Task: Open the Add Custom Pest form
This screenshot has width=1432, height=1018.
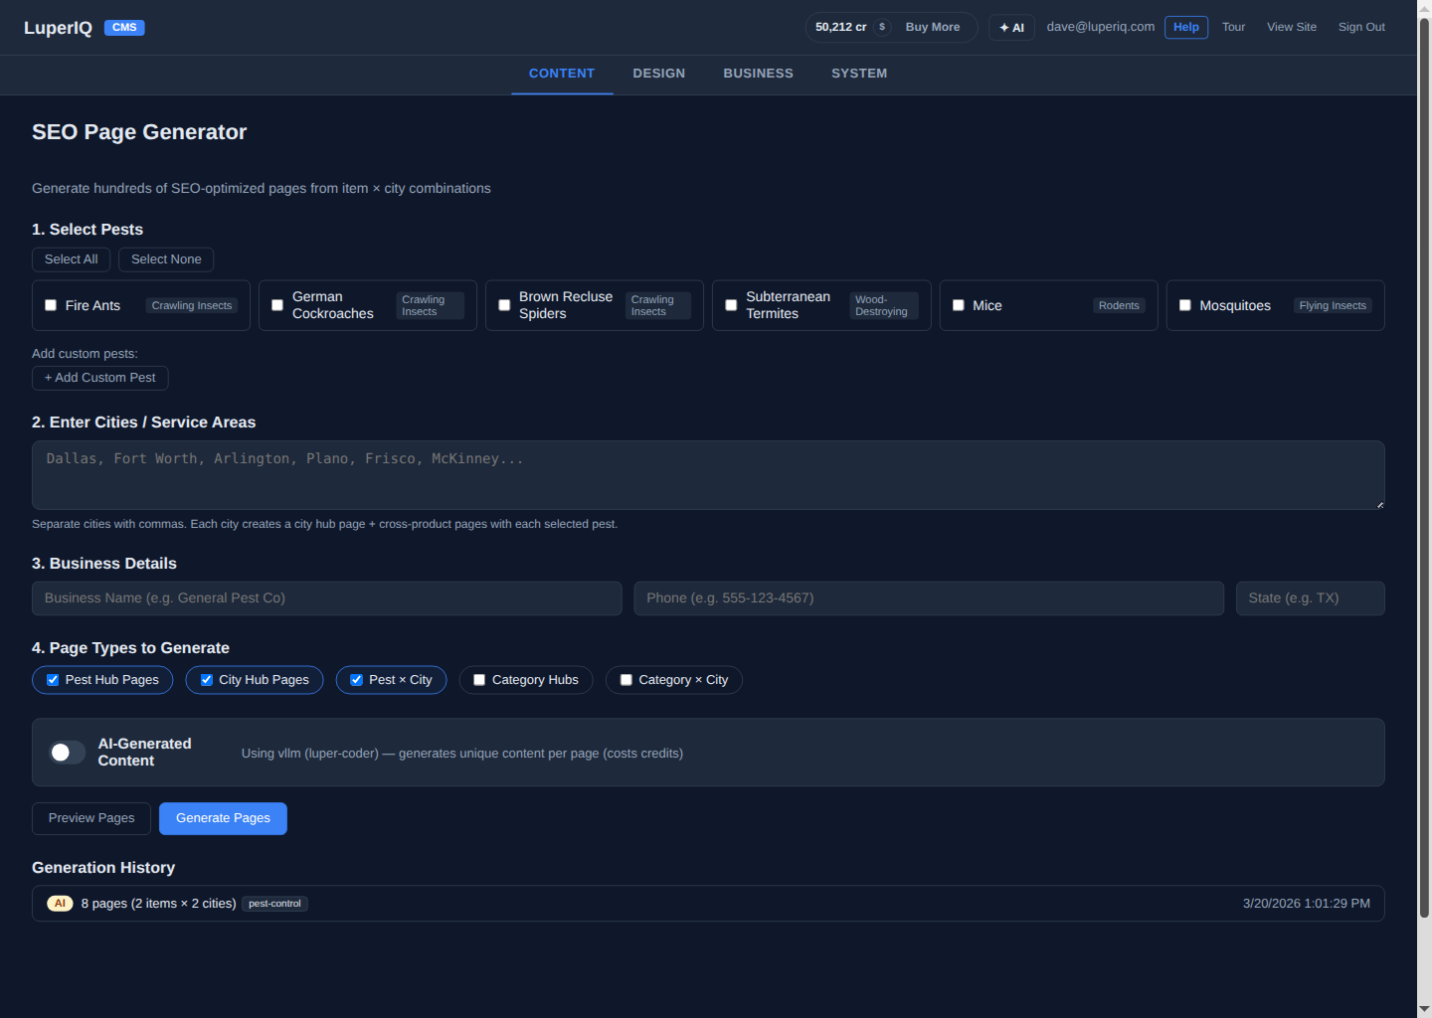Action: [x=99, y=378]
